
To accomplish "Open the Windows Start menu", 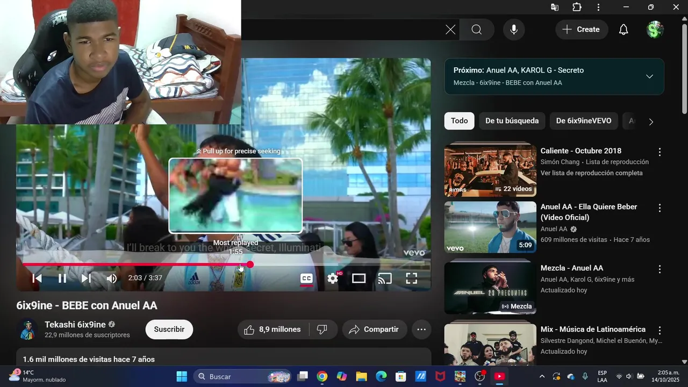I will pos(182,376).
